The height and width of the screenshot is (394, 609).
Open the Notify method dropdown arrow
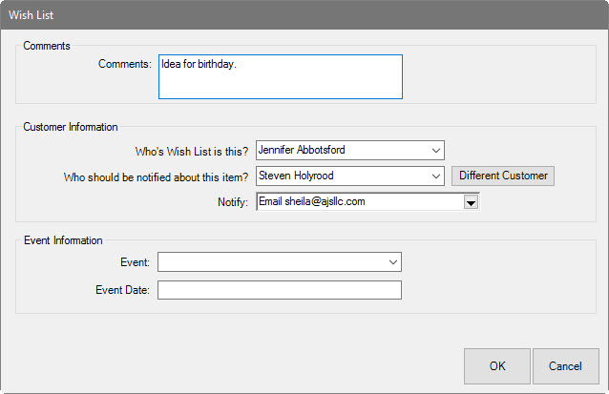(x=470, y=202)
